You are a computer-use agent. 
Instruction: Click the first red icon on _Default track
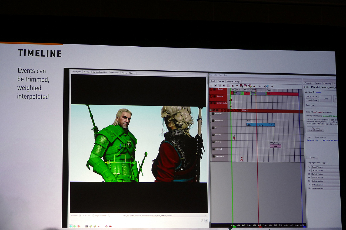pos(211,89)
